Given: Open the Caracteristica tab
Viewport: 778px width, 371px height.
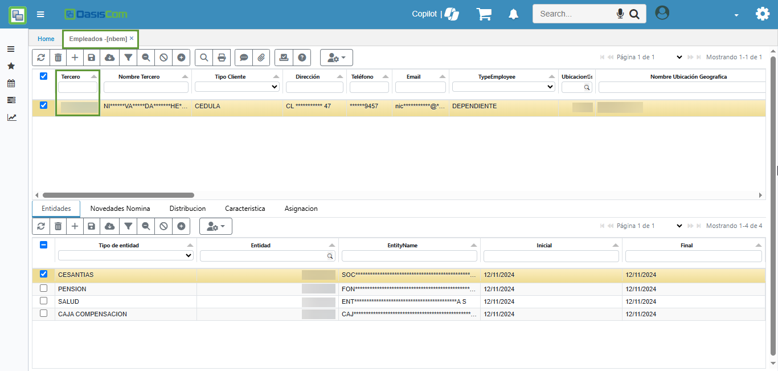Looking at the screenshot, I should (245, 209).
